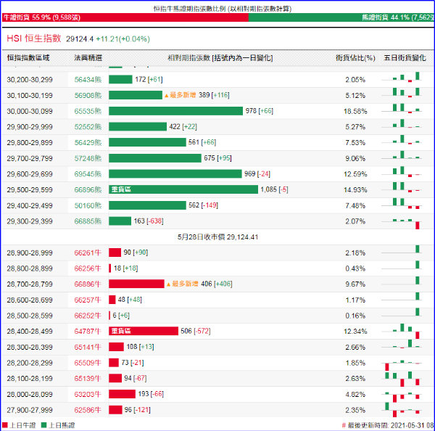
Task: Click the 163 [-638] value
Action: click(x=149, y=221)
